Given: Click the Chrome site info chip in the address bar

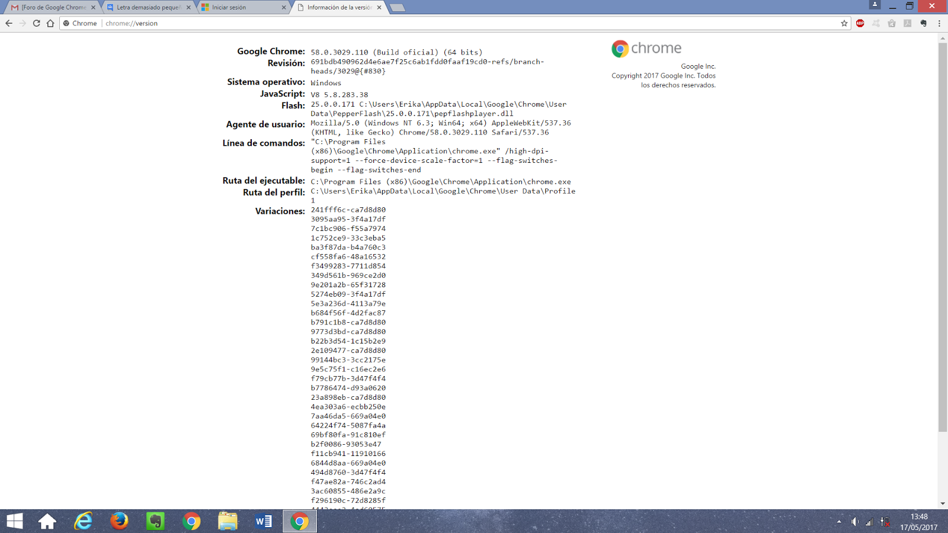Looking at the screenshot, I should tap(81, 23).
